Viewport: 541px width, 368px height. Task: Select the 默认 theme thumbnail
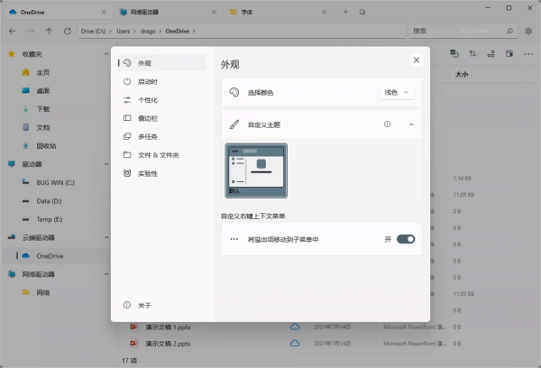coord(256,170)
